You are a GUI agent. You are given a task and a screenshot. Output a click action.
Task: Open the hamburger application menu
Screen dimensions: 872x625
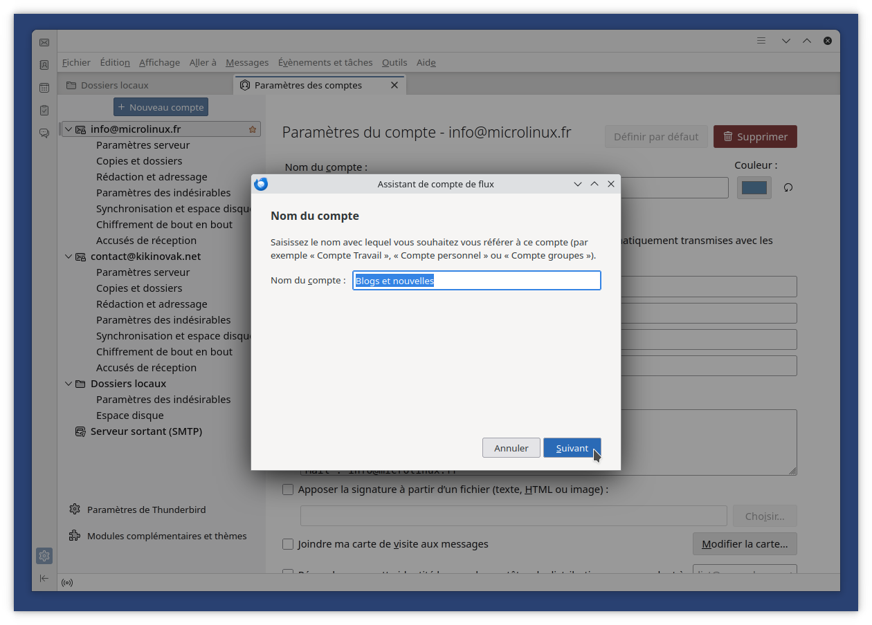coord(761,41)
